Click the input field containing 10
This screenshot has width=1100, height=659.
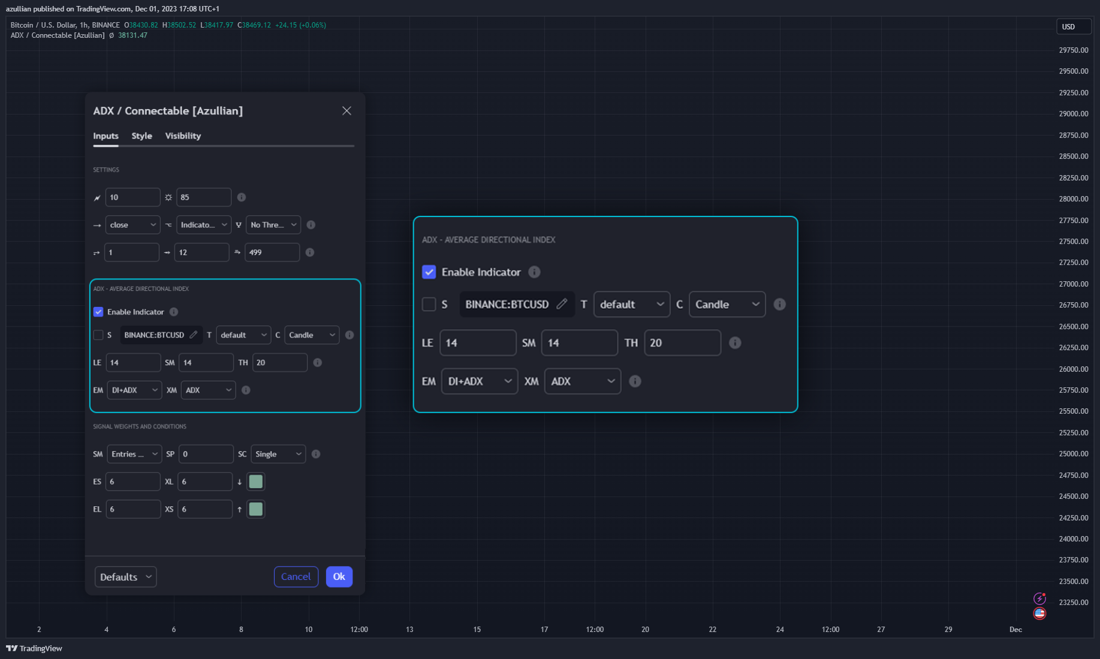point(132,197)
